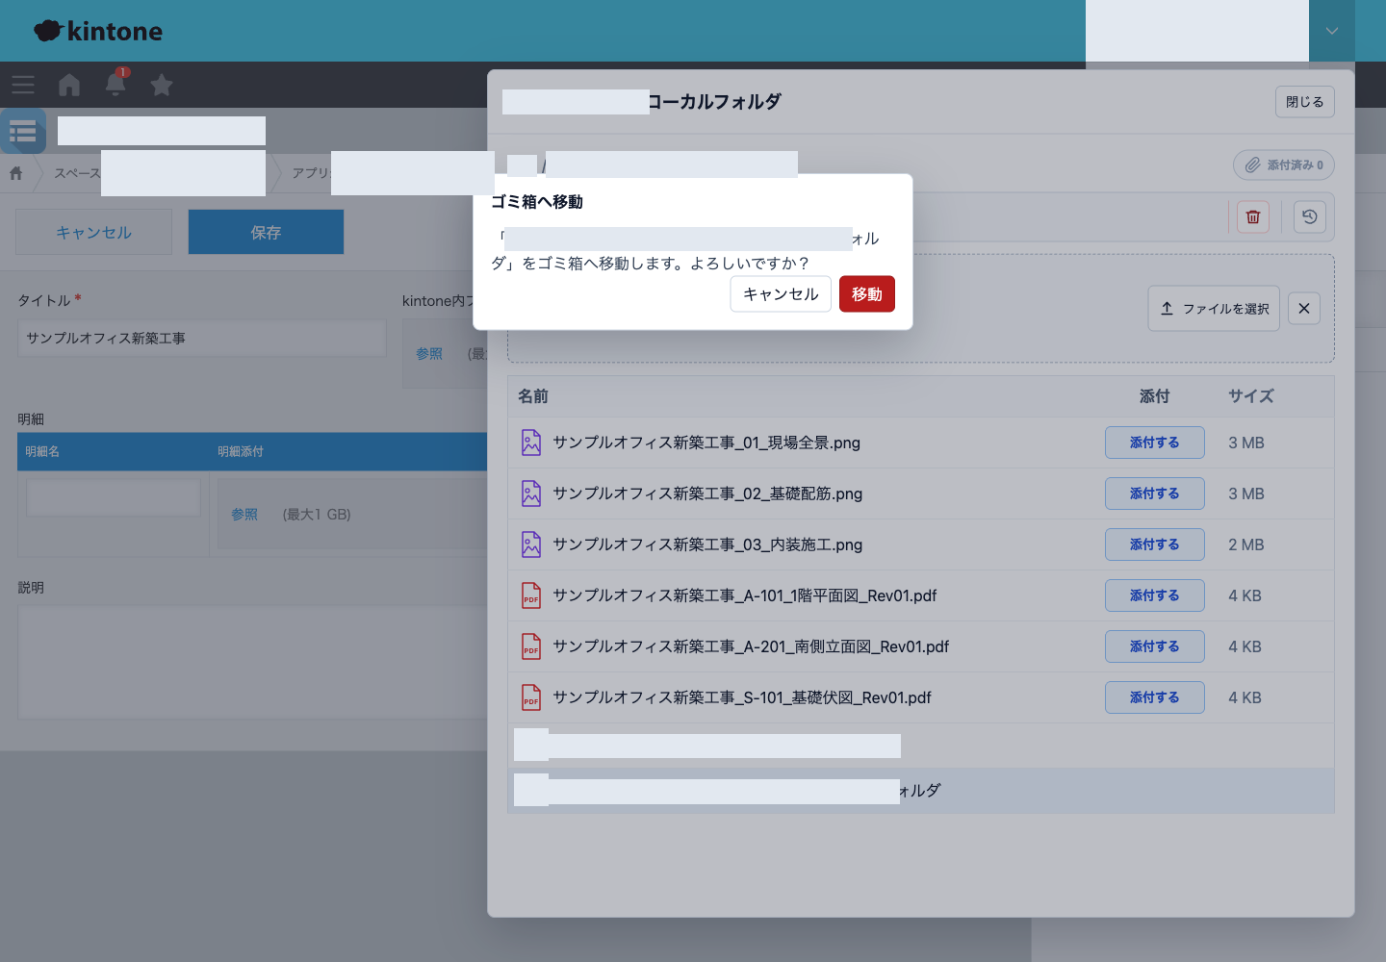Click the red trash can icon
The image size is (1386, 962).
coord(1253,216)
